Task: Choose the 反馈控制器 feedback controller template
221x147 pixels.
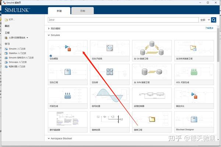Action: coord(152,98)
